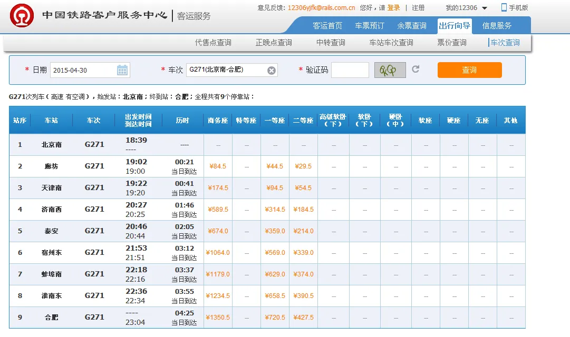Click the 客运服务 header text
Screen dimensions: 570x337
click(x=194, y=16)
